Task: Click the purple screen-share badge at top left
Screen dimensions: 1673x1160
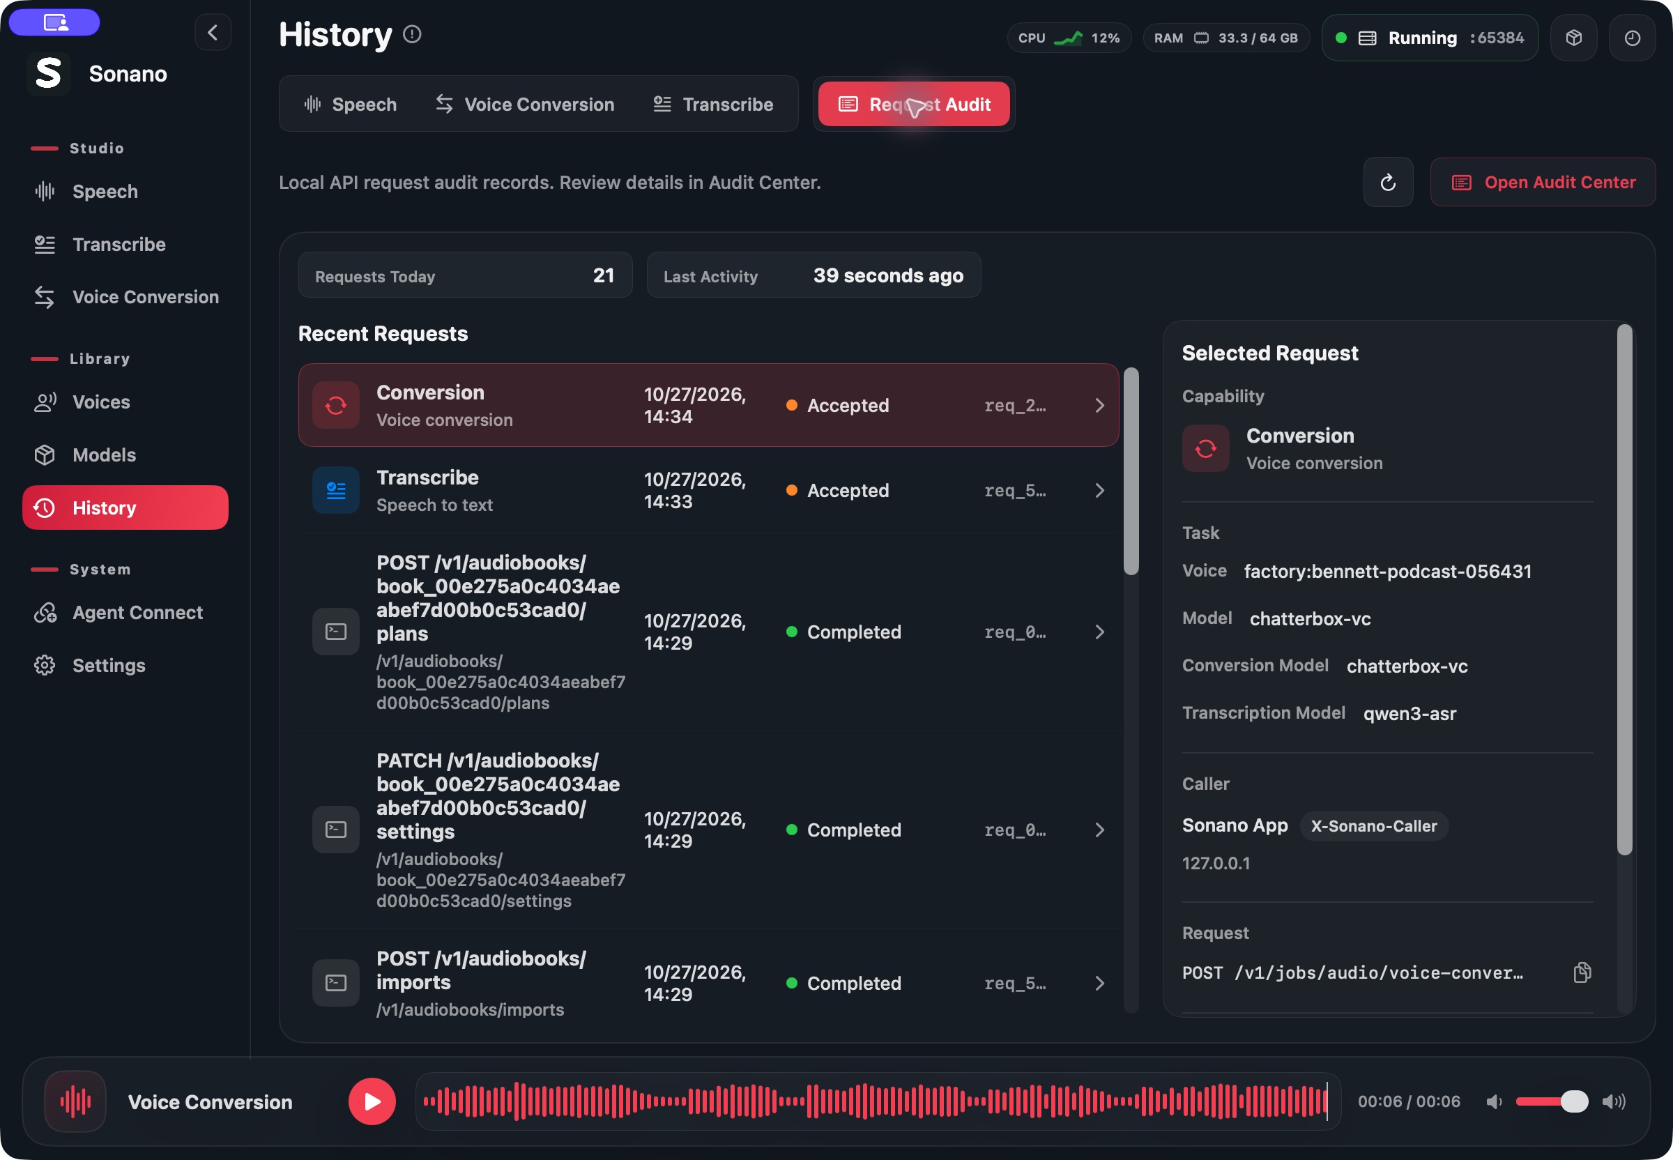Action: click(x=54, y=22)
